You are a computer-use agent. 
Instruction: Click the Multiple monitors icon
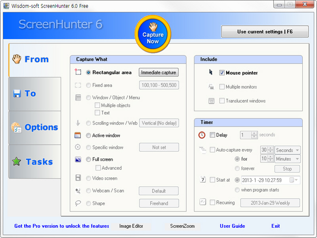point(211,87)
